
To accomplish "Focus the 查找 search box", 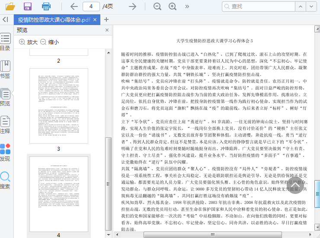I will (x=258, y=6).
